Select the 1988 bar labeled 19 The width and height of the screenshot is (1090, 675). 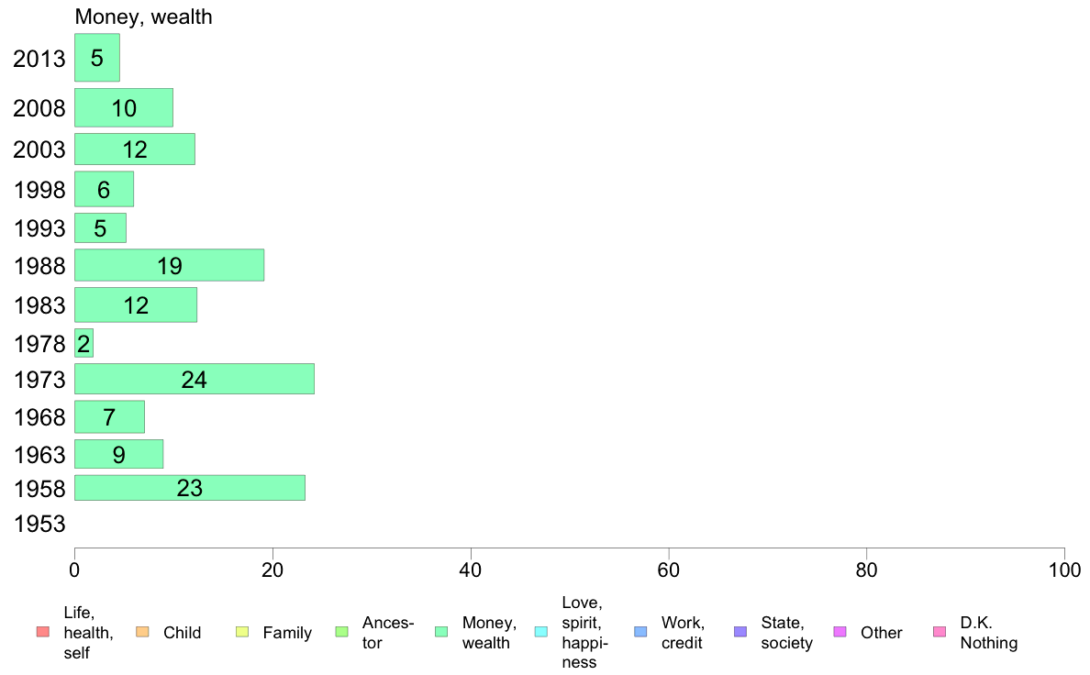169,265
